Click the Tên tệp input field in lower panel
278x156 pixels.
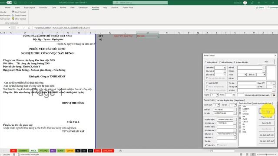227,141
